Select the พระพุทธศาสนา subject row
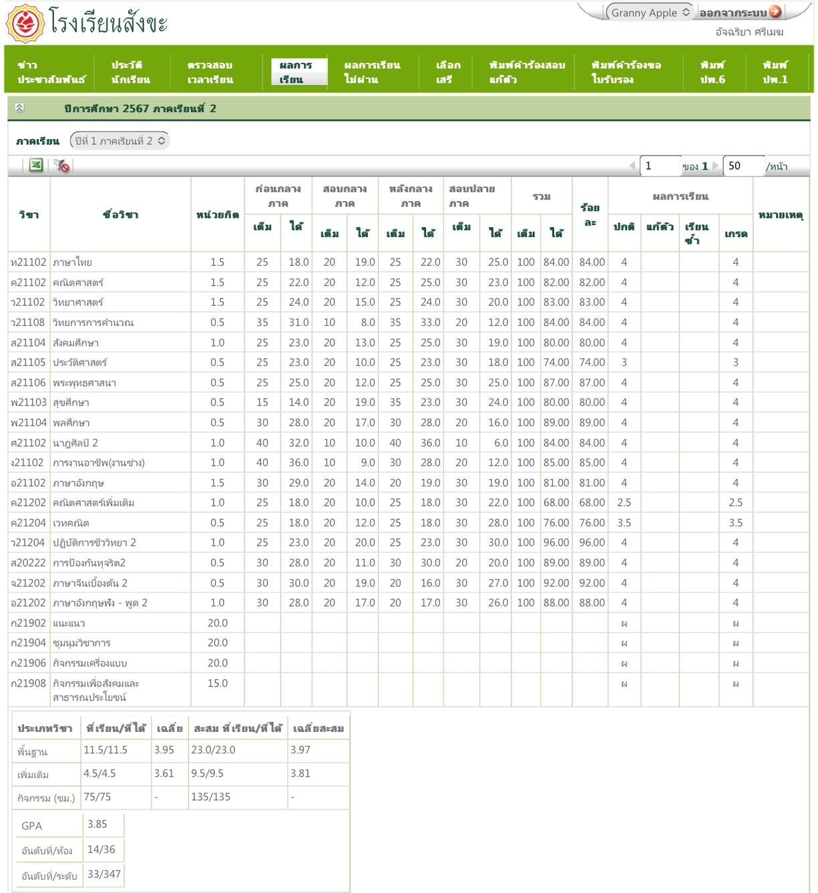The width and height of the screenshot is (818, 893). pos(409,382)
